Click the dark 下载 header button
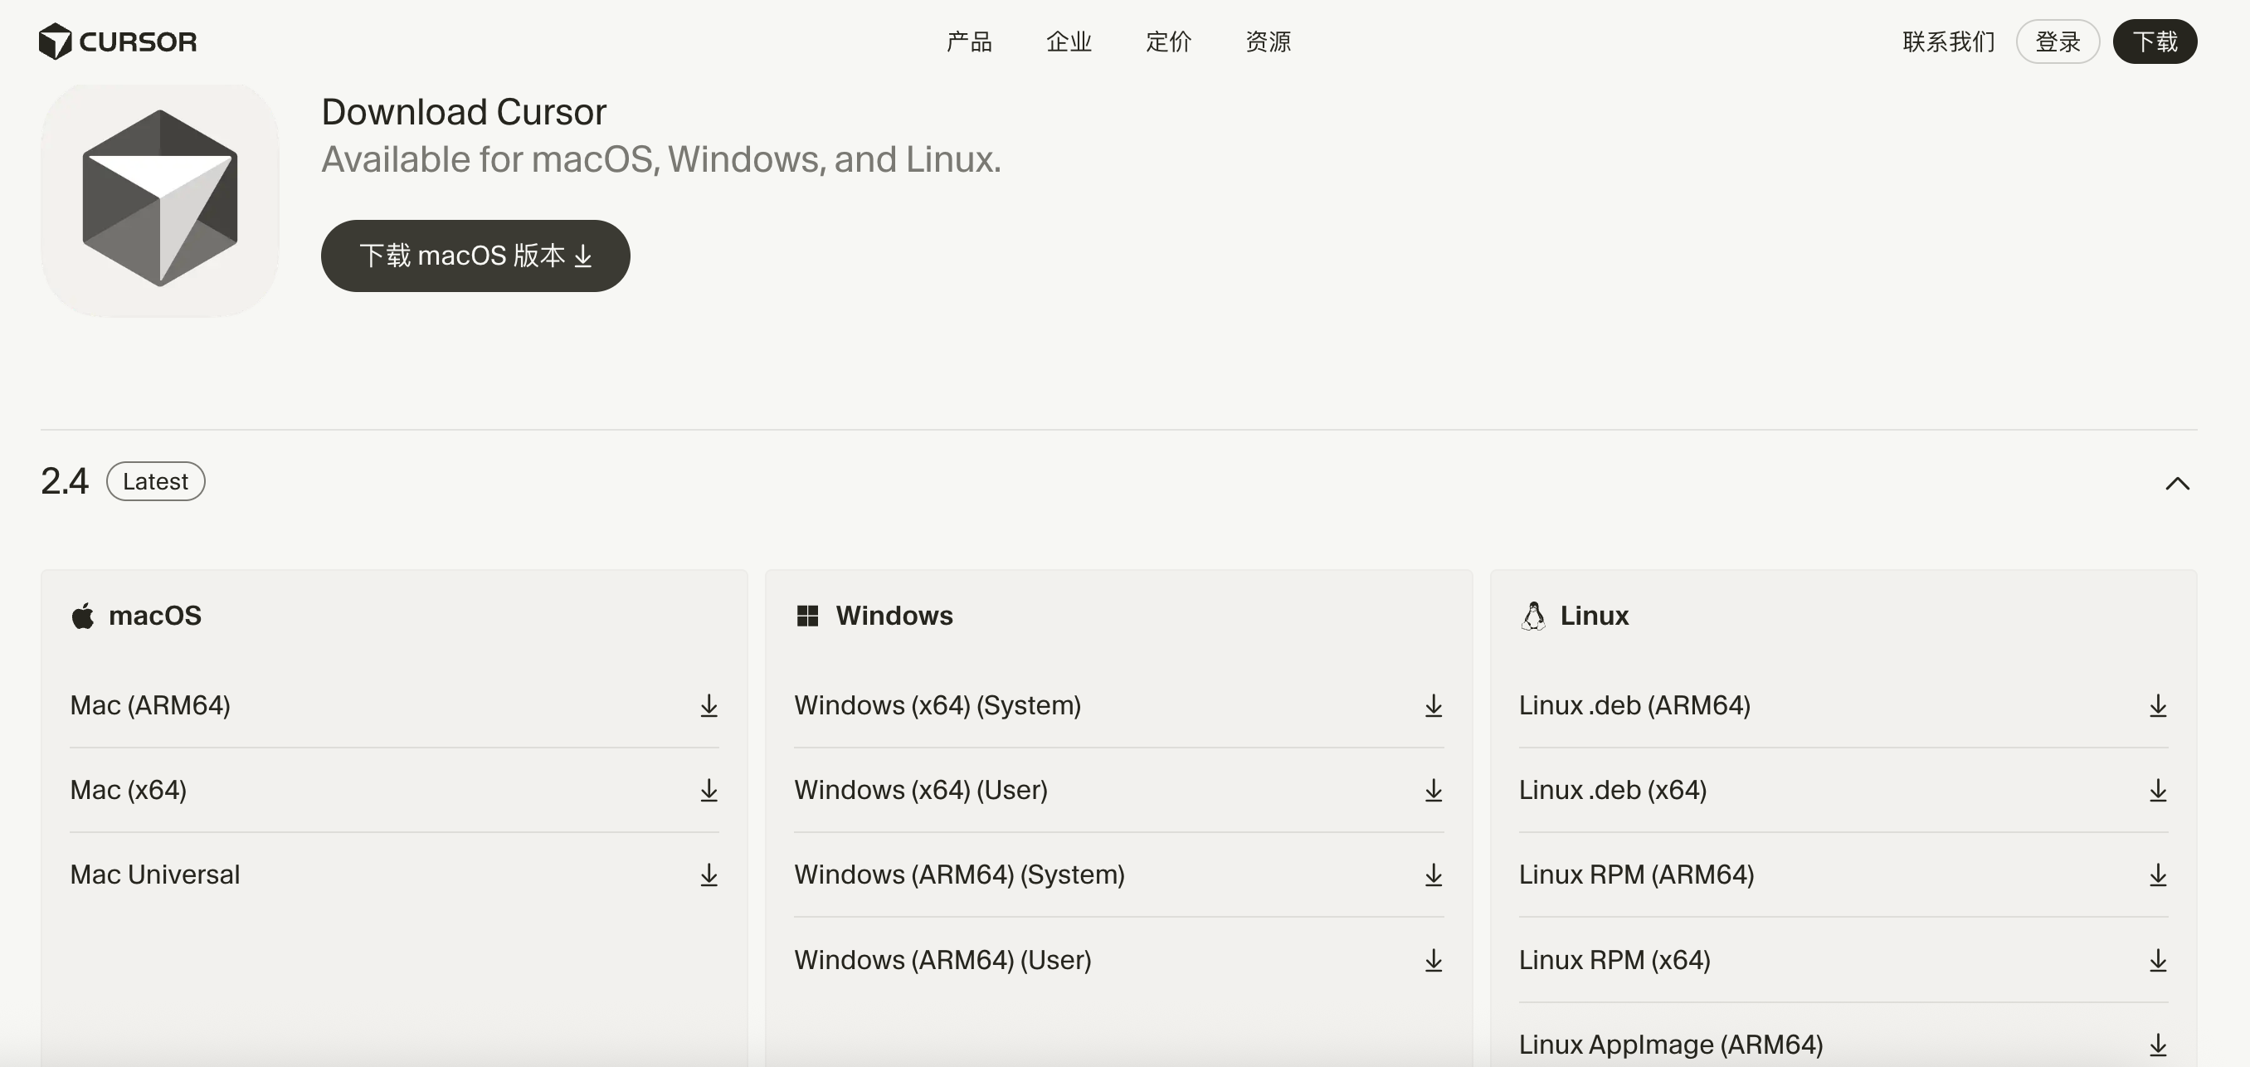 pyautogui.click(x=2154, y=41)
